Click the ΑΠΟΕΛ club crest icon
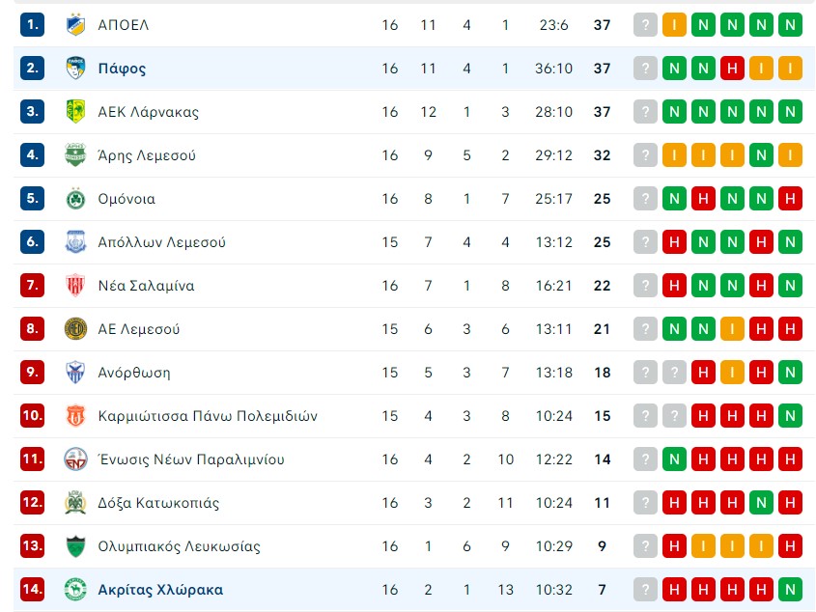This screenshot has width=816, height=612. click(x=75, y=25)
